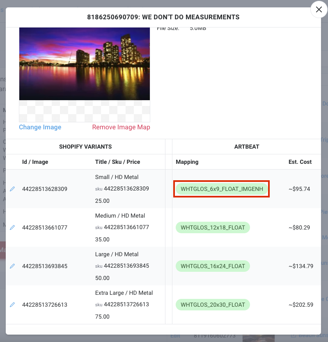Image resolution: width=328 pixels, height=342 pixels.
Task: Click the variant ID 44228513628309 cell
Action: pyautogui.click(x=45, y=189)
